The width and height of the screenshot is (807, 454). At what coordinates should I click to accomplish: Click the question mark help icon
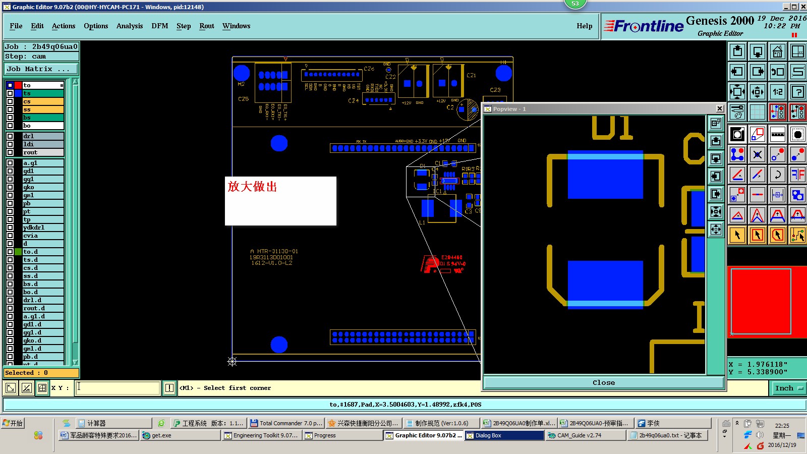tap(797, 92)
